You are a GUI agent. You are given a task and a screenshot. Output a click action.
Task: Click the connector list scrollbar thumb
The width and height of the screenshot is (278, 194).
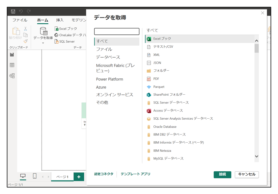[x=256, y=48]
